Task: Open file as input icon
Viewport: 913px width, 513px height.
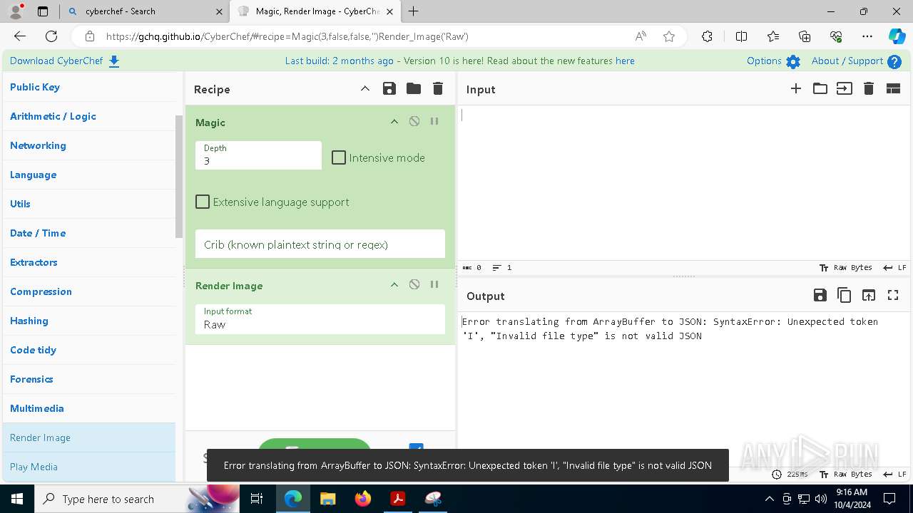Action: tap(845, 88)
